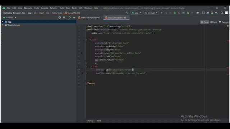230x129 pixels.
Task: Click gutter icon beside action_back drawable line
Action: (82, 53)
